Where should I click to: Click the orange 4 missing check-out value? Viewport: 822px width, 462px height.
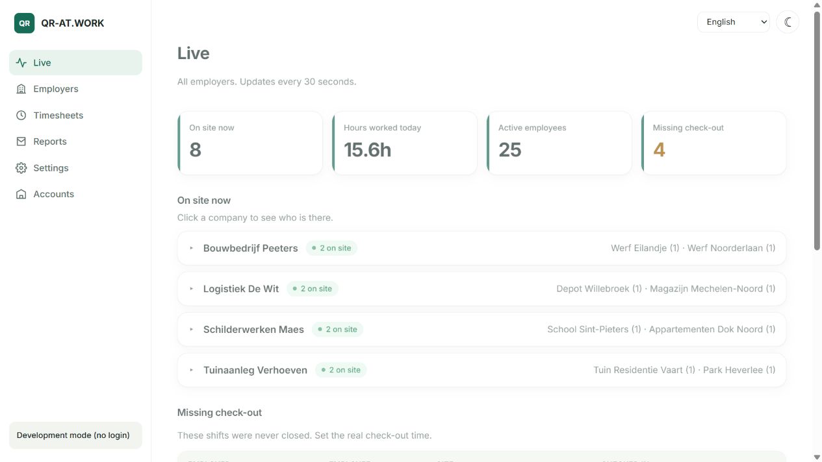coord(659,150)
